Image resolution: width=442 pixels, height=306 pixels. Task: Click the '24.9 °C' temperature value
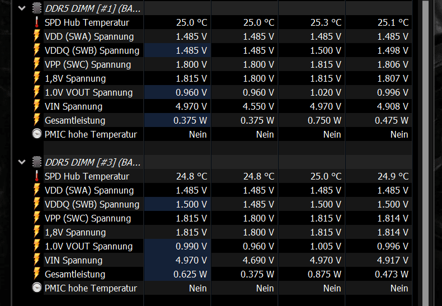[x=393, y=176]
